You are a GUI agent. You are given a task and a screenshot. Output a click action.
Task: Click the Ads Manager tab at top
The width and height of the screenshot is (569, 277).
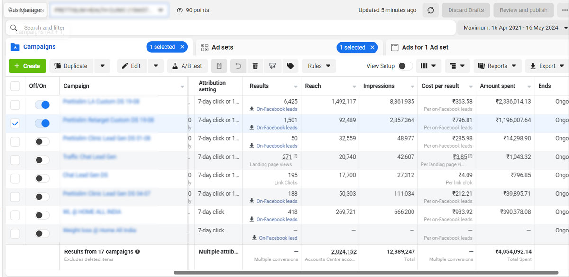pos(26,10)
